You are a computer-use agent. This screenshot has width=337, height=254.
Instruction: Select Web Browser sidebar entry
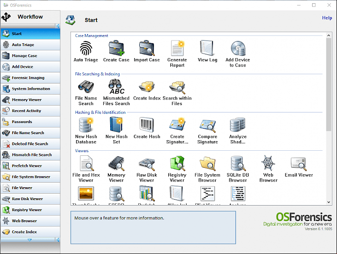coord(30,221)
